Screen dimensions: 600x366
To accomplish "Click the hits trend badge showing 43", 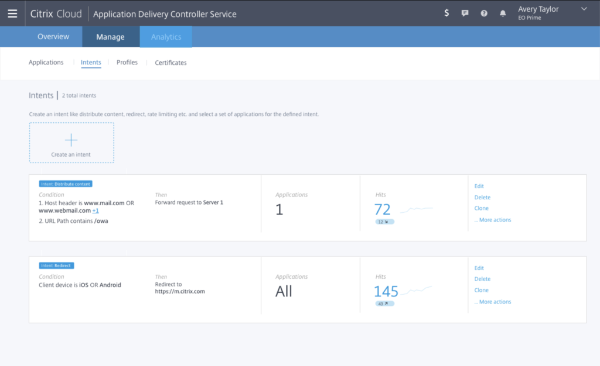I will click(x=385, y=303).
